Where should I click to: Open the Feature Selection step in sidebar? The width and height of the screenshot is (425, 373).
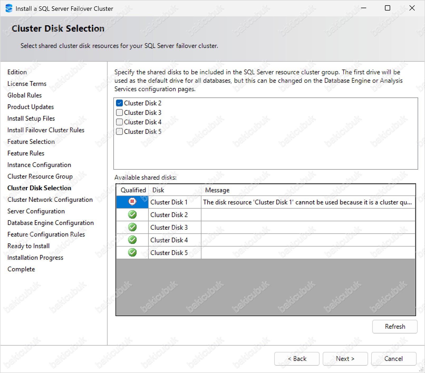(x=31, y=141)
